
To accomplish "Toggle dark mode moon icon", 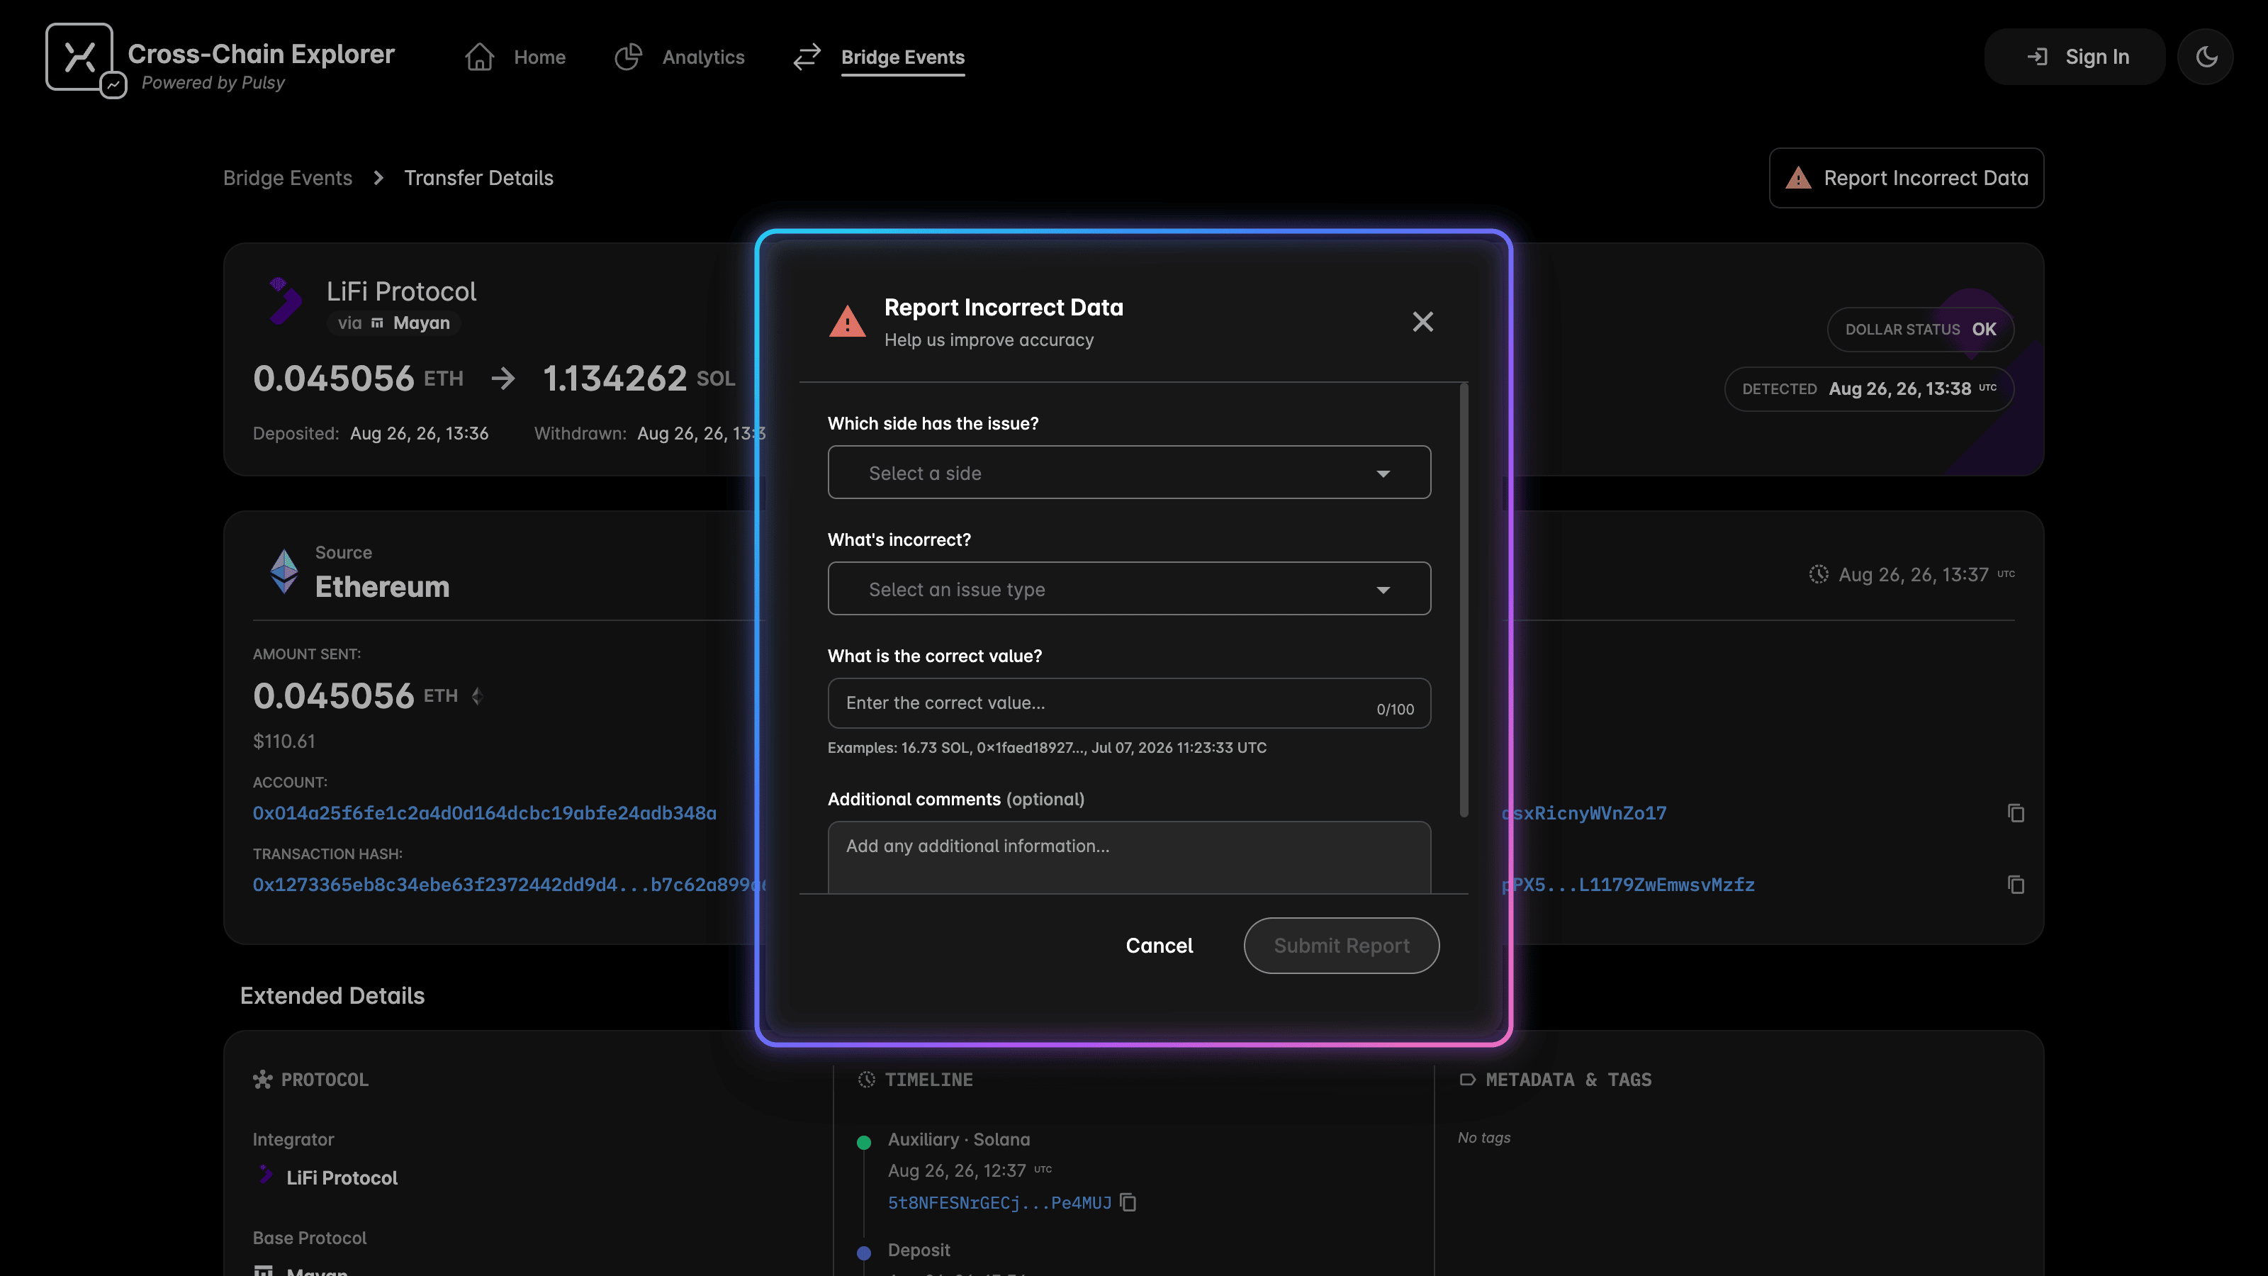I will pyautogui.click(x=2206, y=57).
